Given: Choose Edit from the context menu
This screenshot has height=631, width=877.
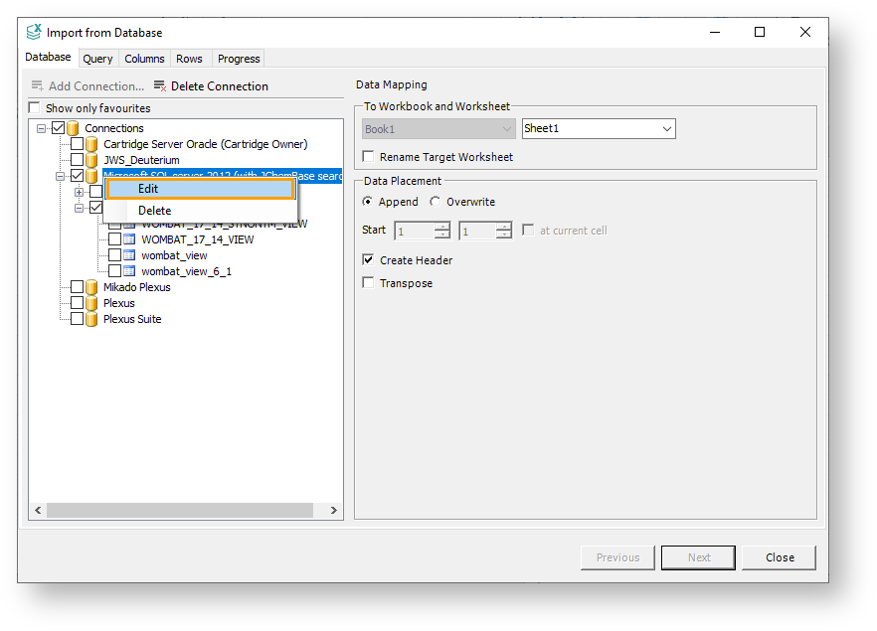Looking at the screenshot, I should tap(200, 189).
